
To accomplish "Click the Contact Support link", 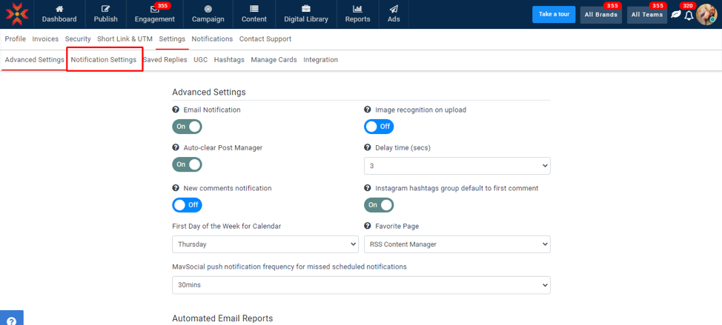I will 265,38.
